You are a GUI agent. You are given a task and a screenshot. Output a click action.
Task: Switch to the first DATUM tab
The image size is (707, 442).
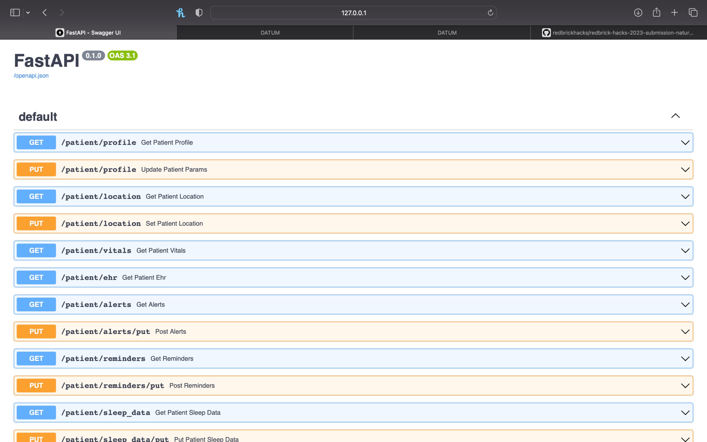270,33
